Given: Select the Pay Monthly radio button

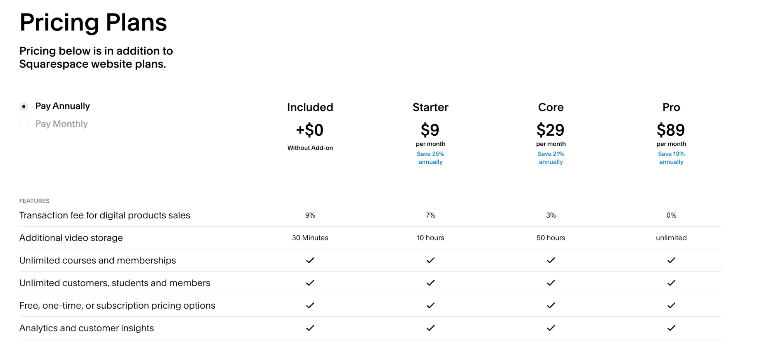Looking at the screenshot, I should tap(24, 124).
